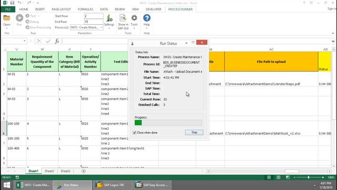
Task: Switch to the INSERT ribbon tab
Action: coord(40,9)
